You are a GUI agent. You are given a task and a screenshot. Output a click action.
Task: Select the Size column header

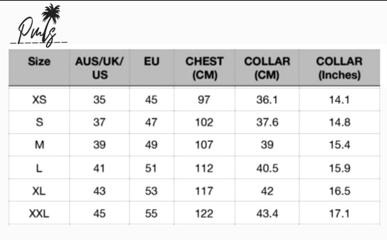pos(39,61)
